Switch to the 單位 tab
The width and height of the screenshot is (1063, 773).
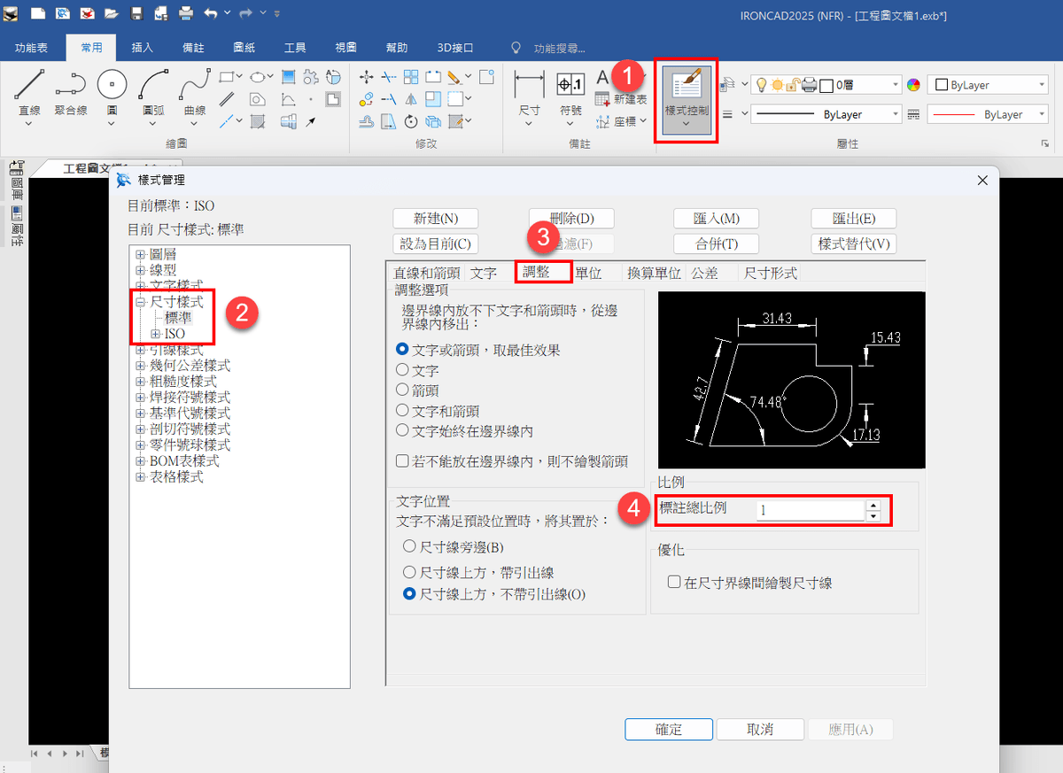click(588, 274)
